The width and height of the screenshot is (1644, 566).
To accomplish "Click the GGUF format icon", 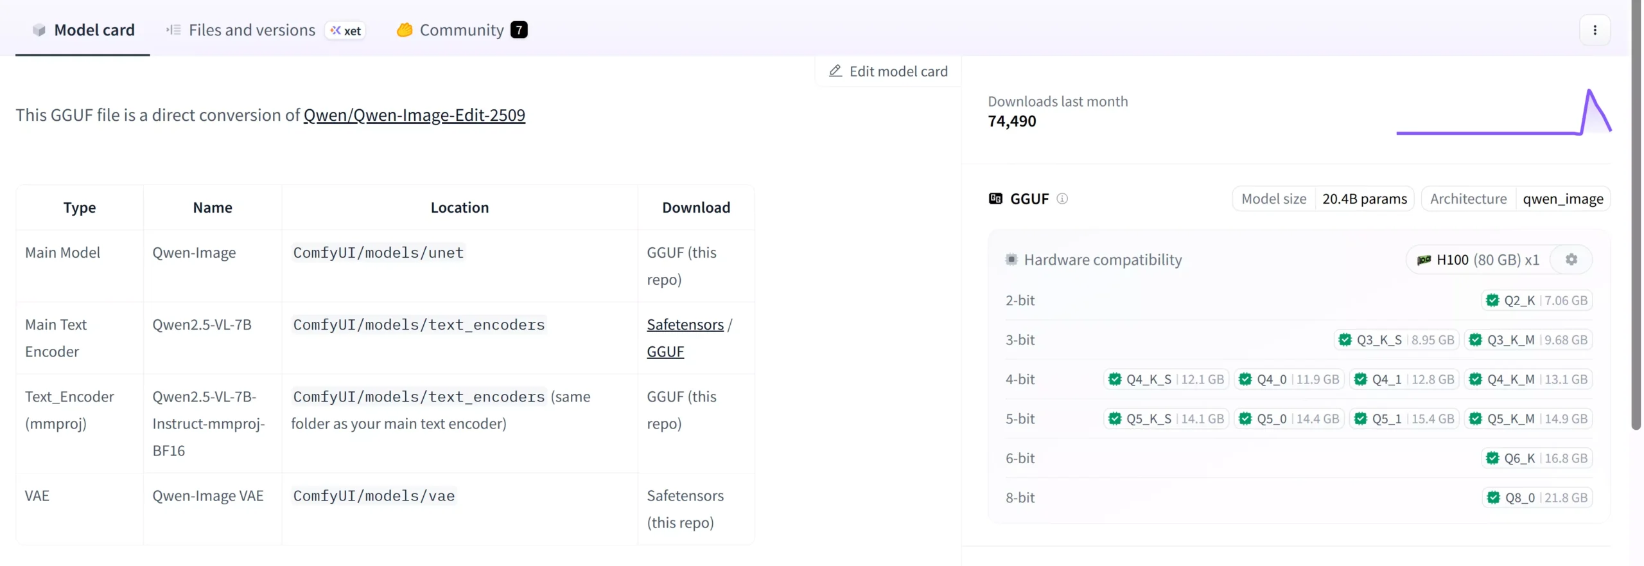I will pyautogui.click(x=995, y=199).
